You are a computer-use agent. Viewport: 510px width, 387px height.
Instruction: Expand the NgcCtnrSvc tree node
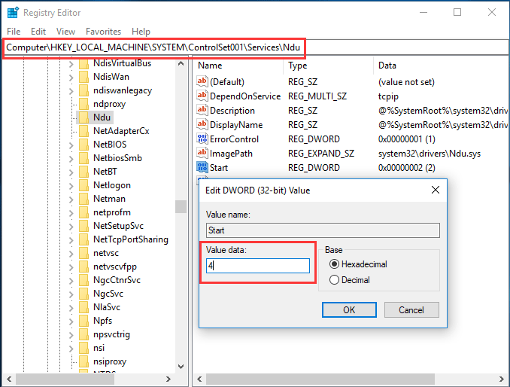pyautogui.click(x=71, y=281)
